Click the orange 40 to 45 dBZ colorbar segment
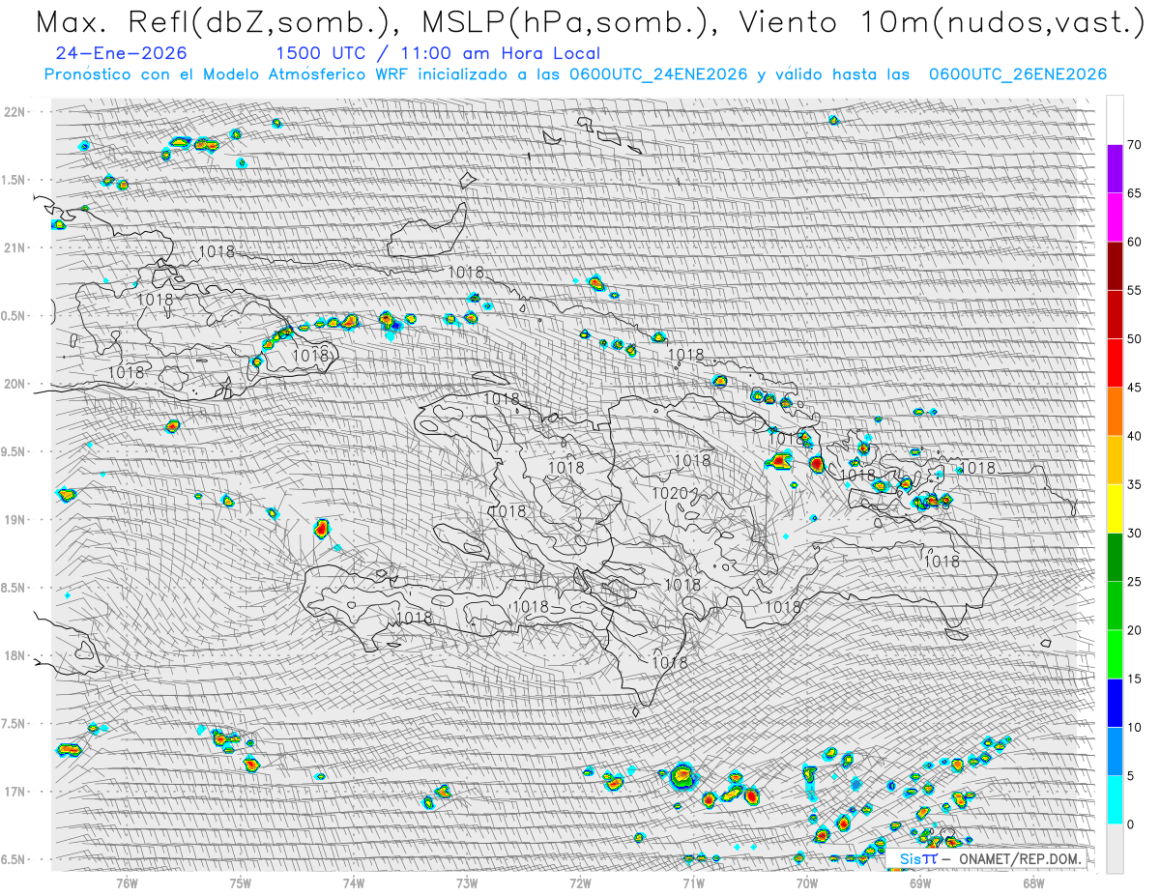 tap(1115, 412)
